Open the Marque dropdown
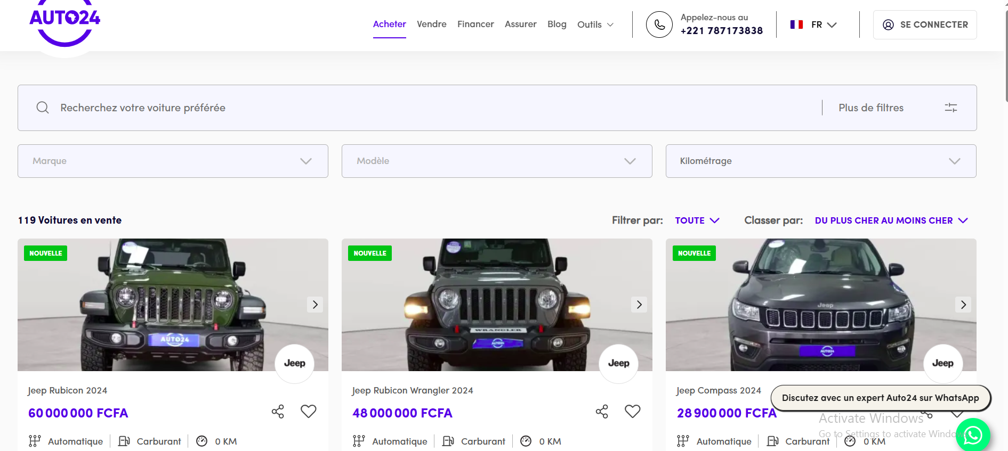Image resolution: width=1008 pixels, height=451 pixels. (173, 161)
